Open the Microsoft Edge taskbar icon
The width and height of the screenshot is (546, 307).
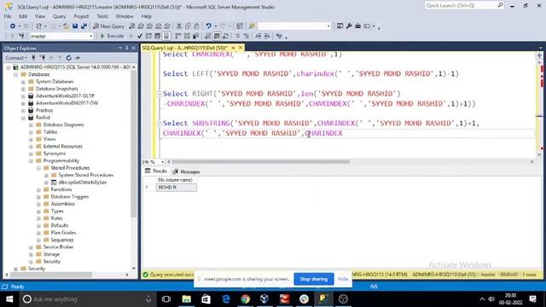point(225,299)
